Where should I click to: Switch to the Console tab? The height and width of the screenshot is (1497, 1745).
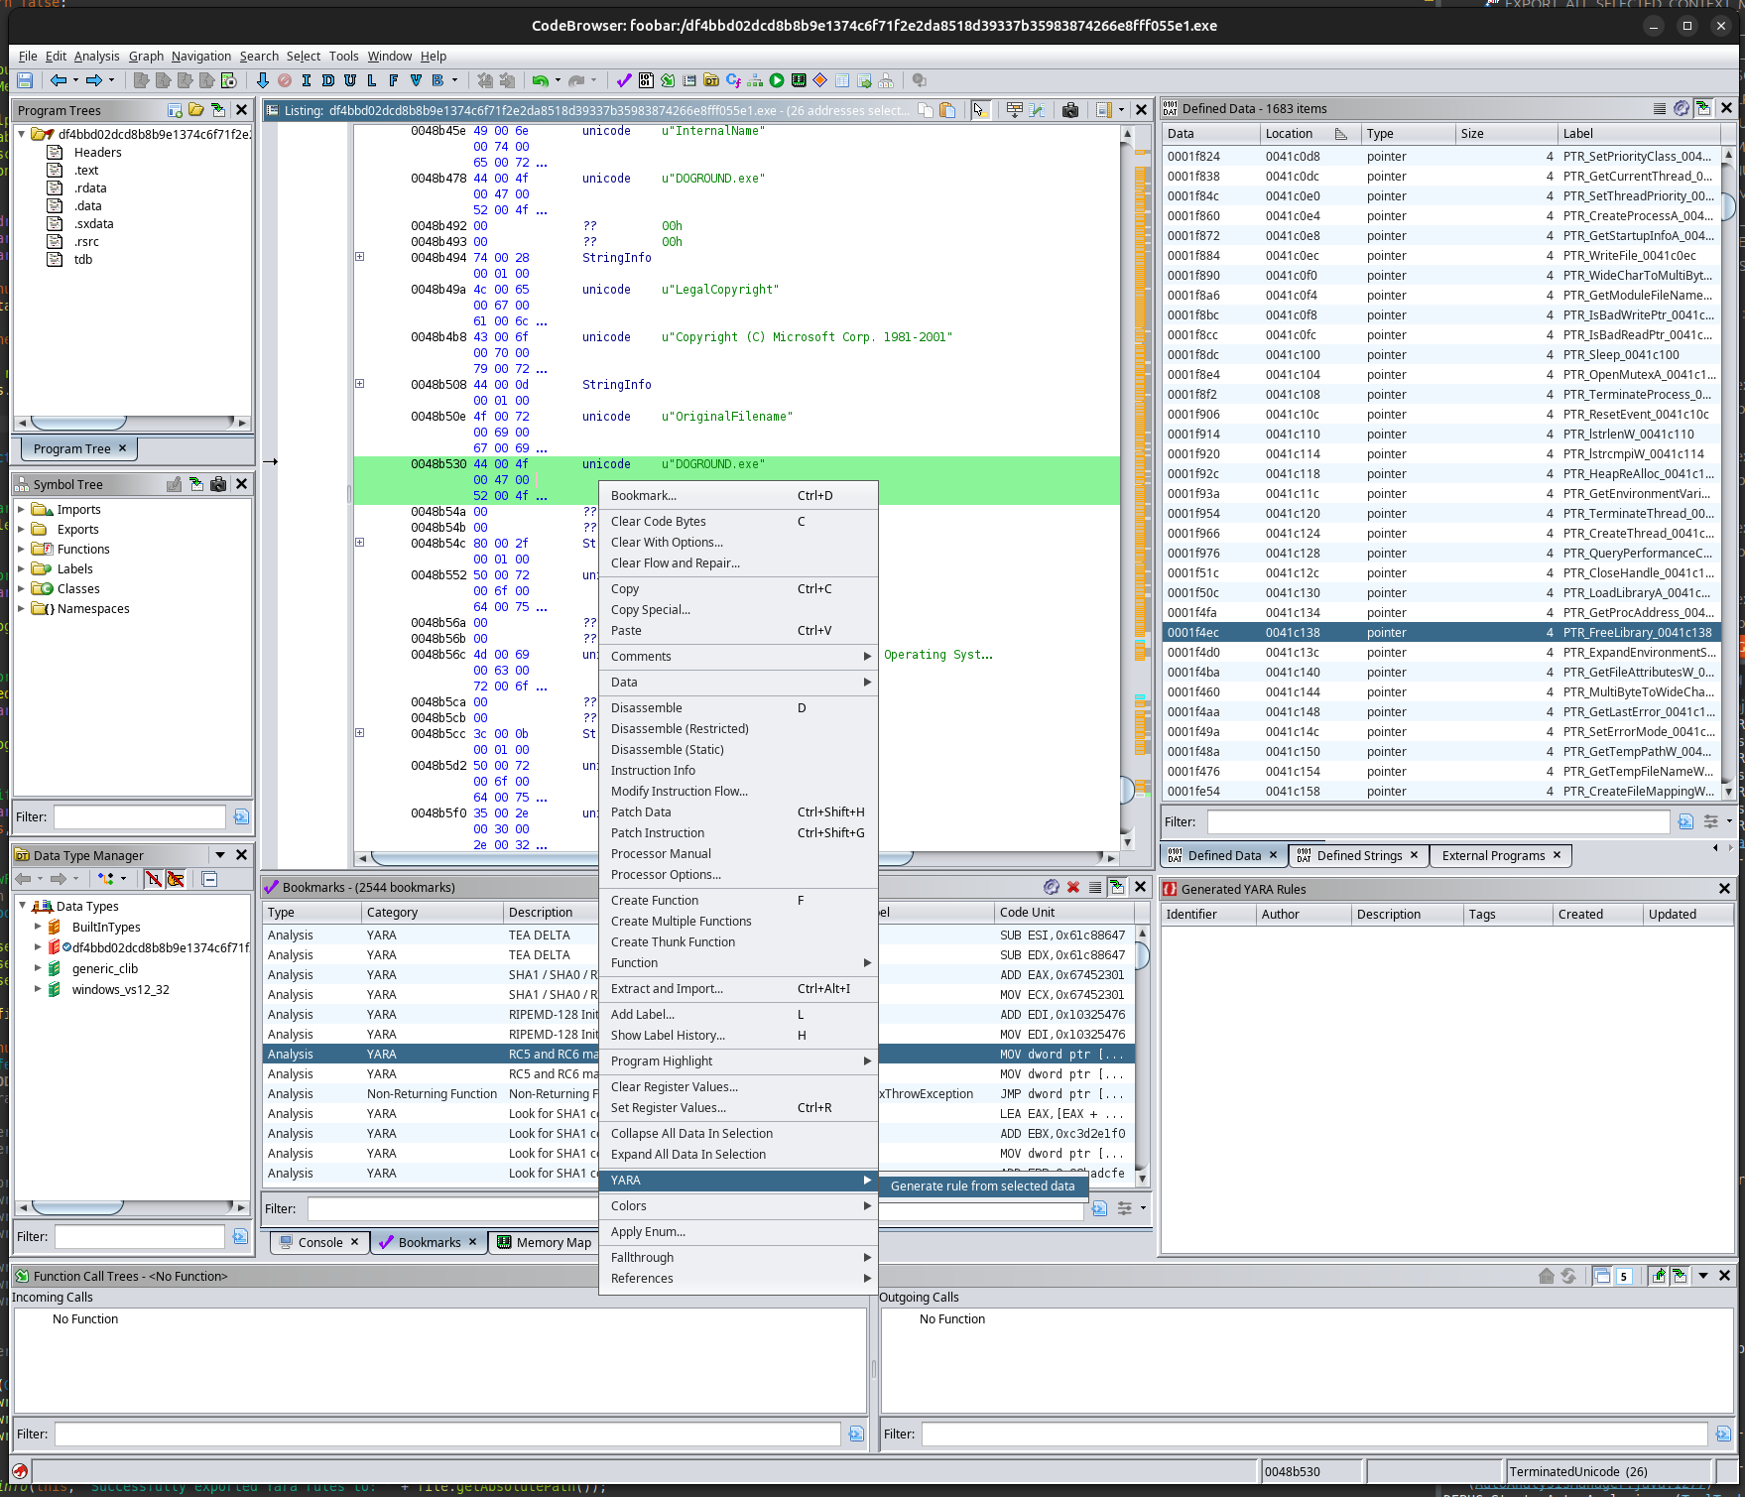[319, 1242]
